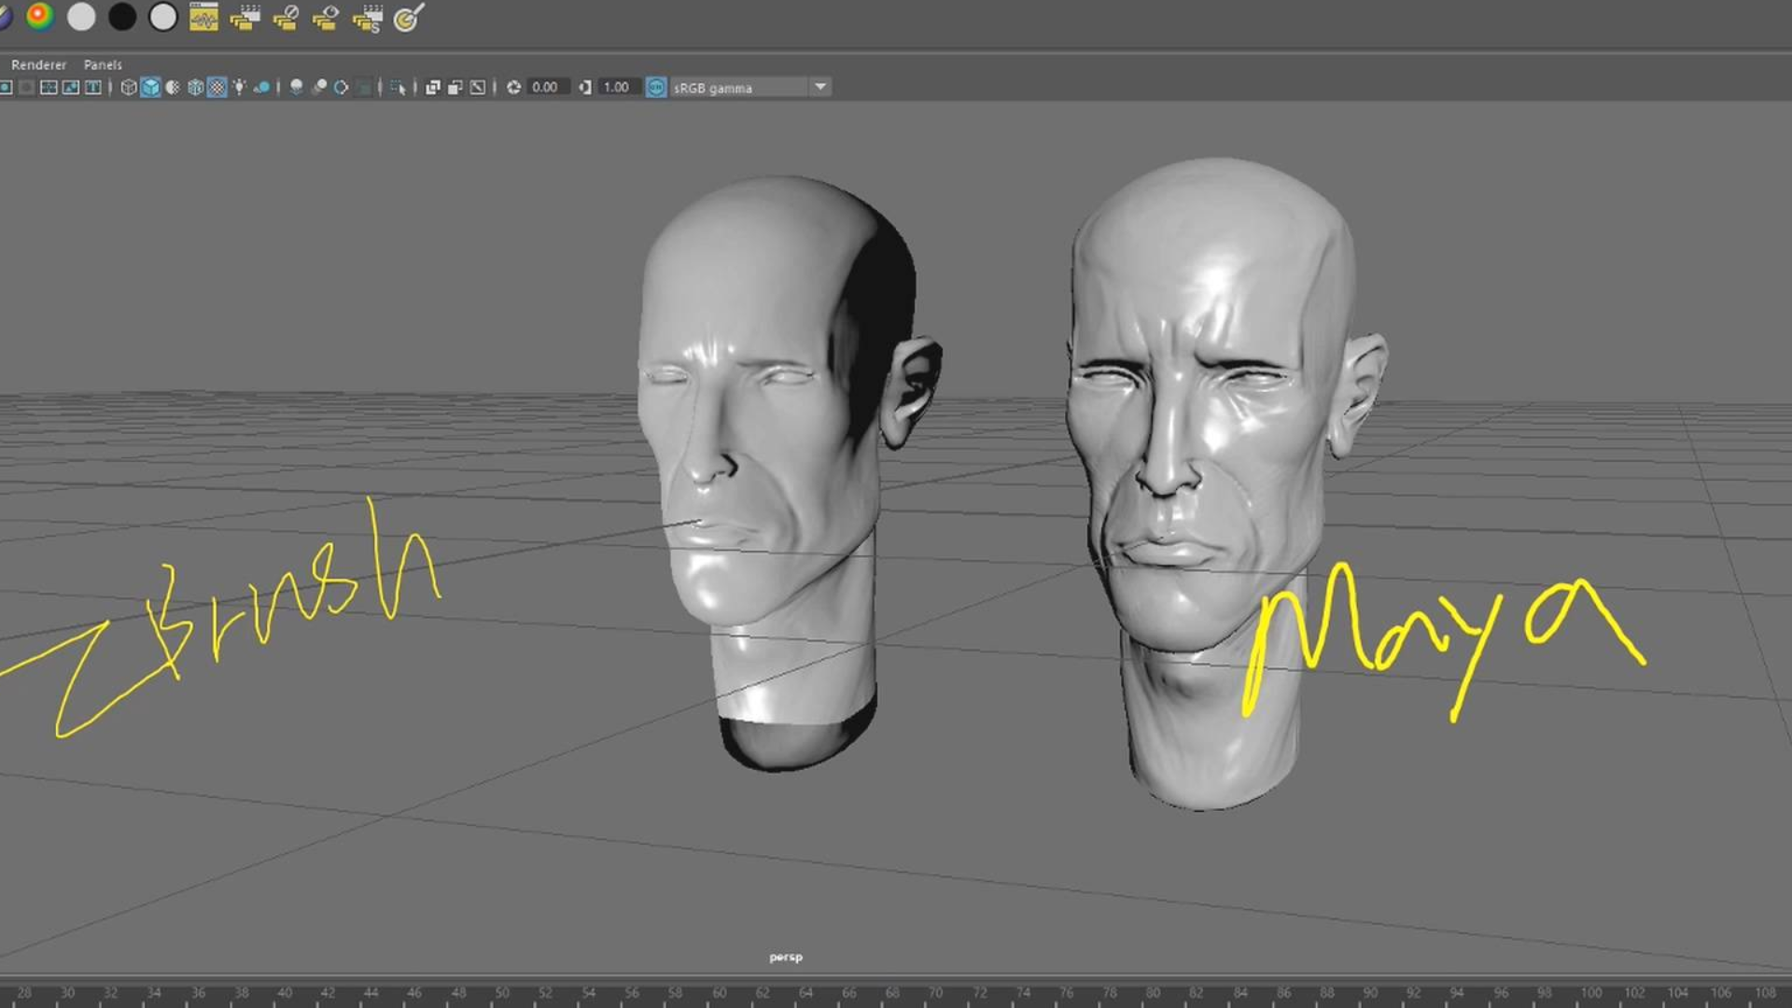
Task: Open the Panels menu
Action: click(103, 64)
